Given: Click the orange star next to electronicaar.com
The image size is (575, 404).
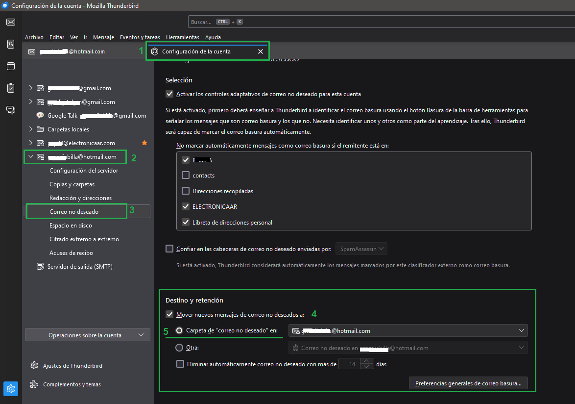Looking at the screenshot, I should point(144,143).
